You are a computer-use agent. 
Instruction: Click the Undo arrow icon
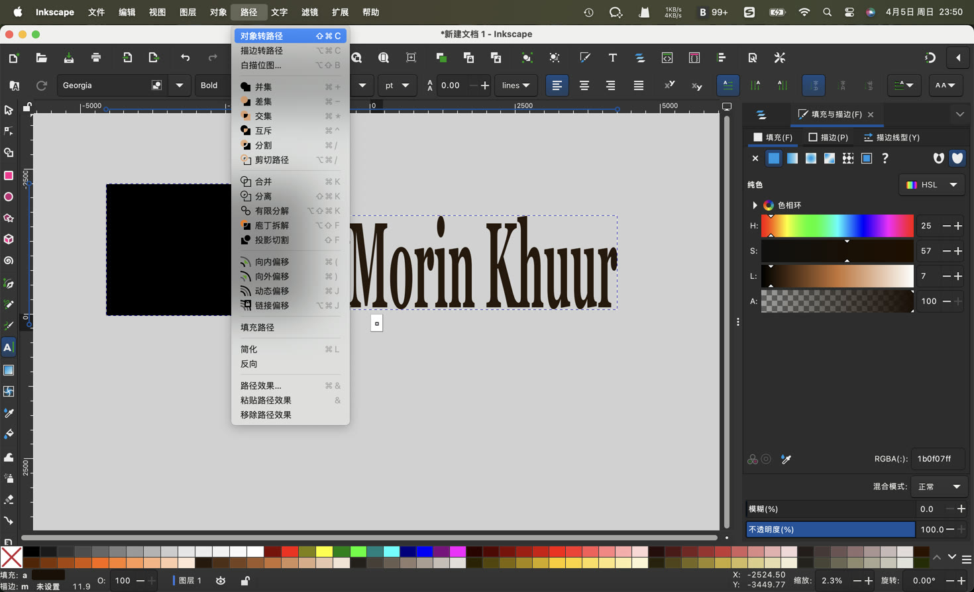pyautogui.click(x=185, y=58)
